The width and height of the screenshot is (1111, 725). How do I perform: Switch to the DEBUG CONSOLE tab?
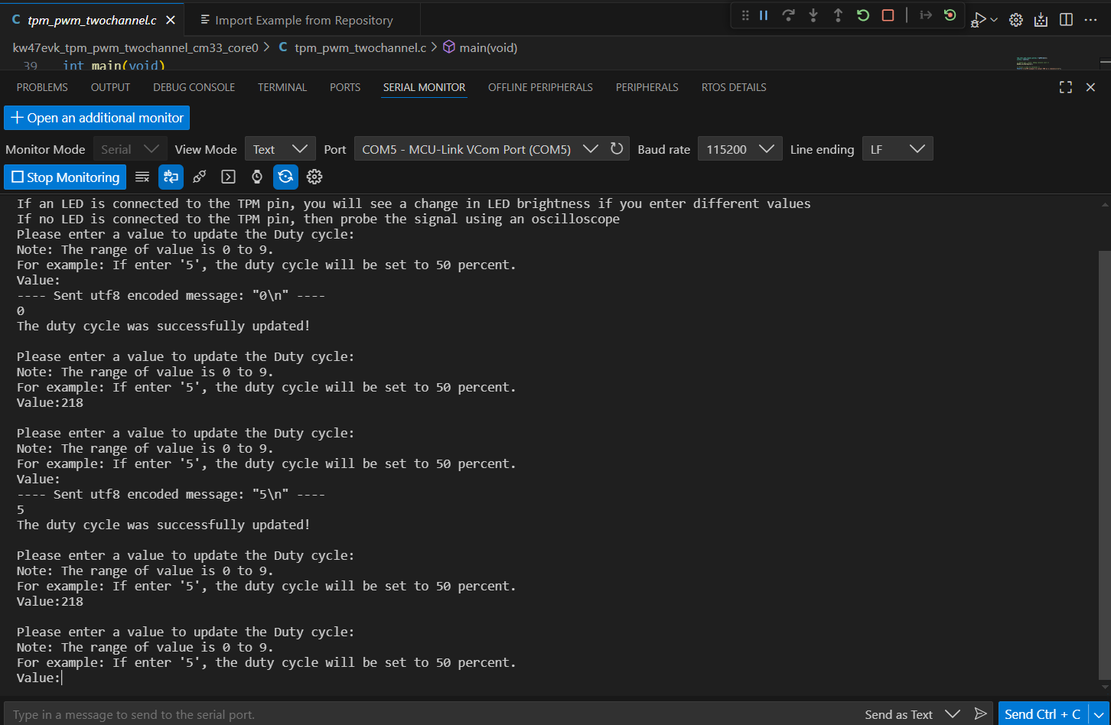[194, 86]
